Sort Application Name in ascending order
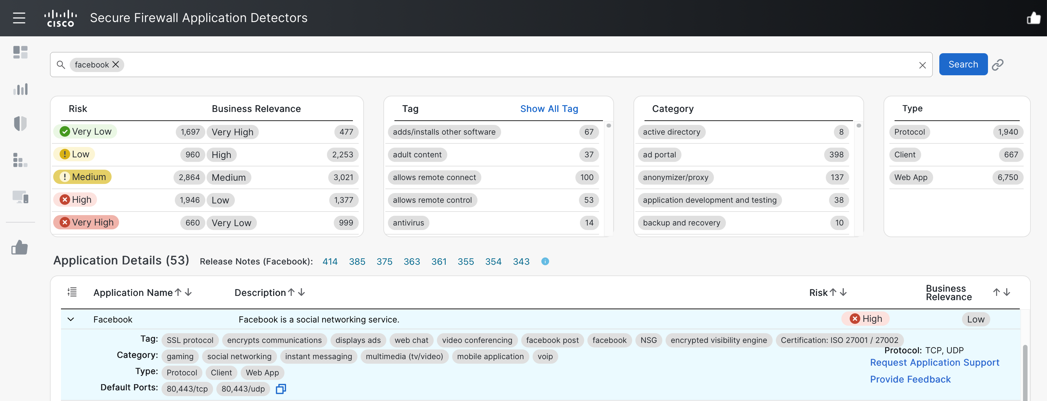Viewport: 1047px width, 401px height. [178, 292]
